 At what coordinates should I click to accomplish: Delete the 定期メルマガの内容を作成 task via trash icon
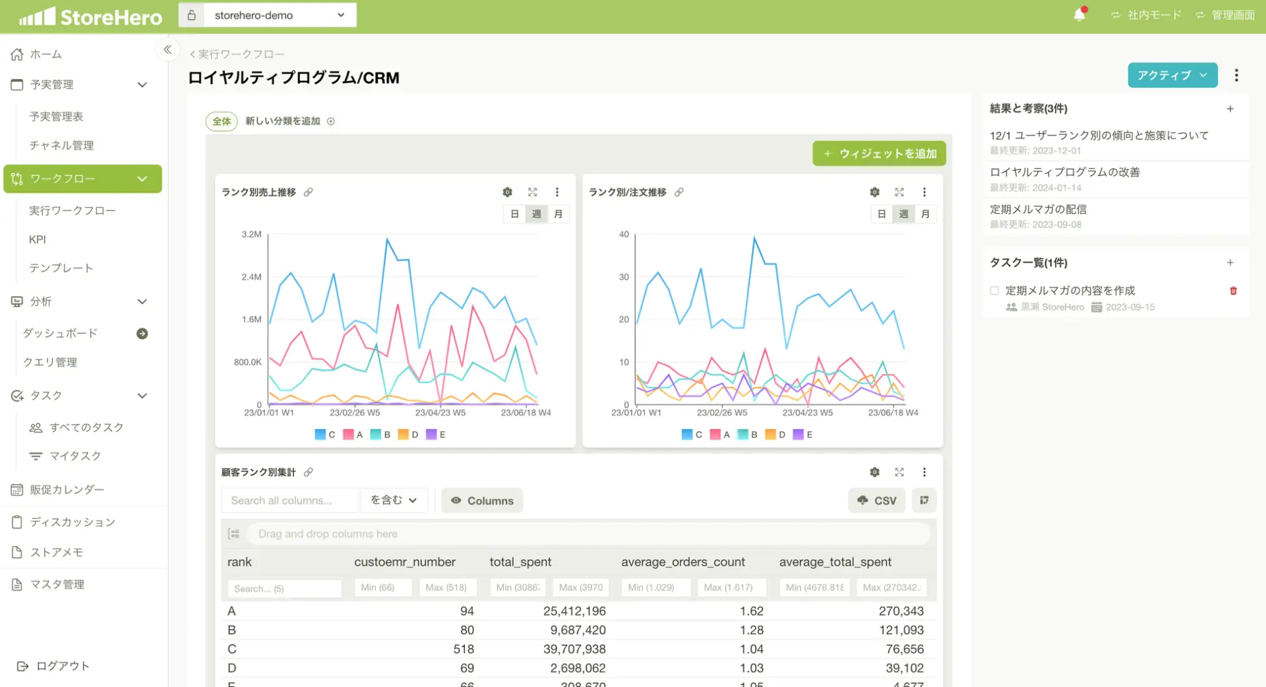(1233, 290)
